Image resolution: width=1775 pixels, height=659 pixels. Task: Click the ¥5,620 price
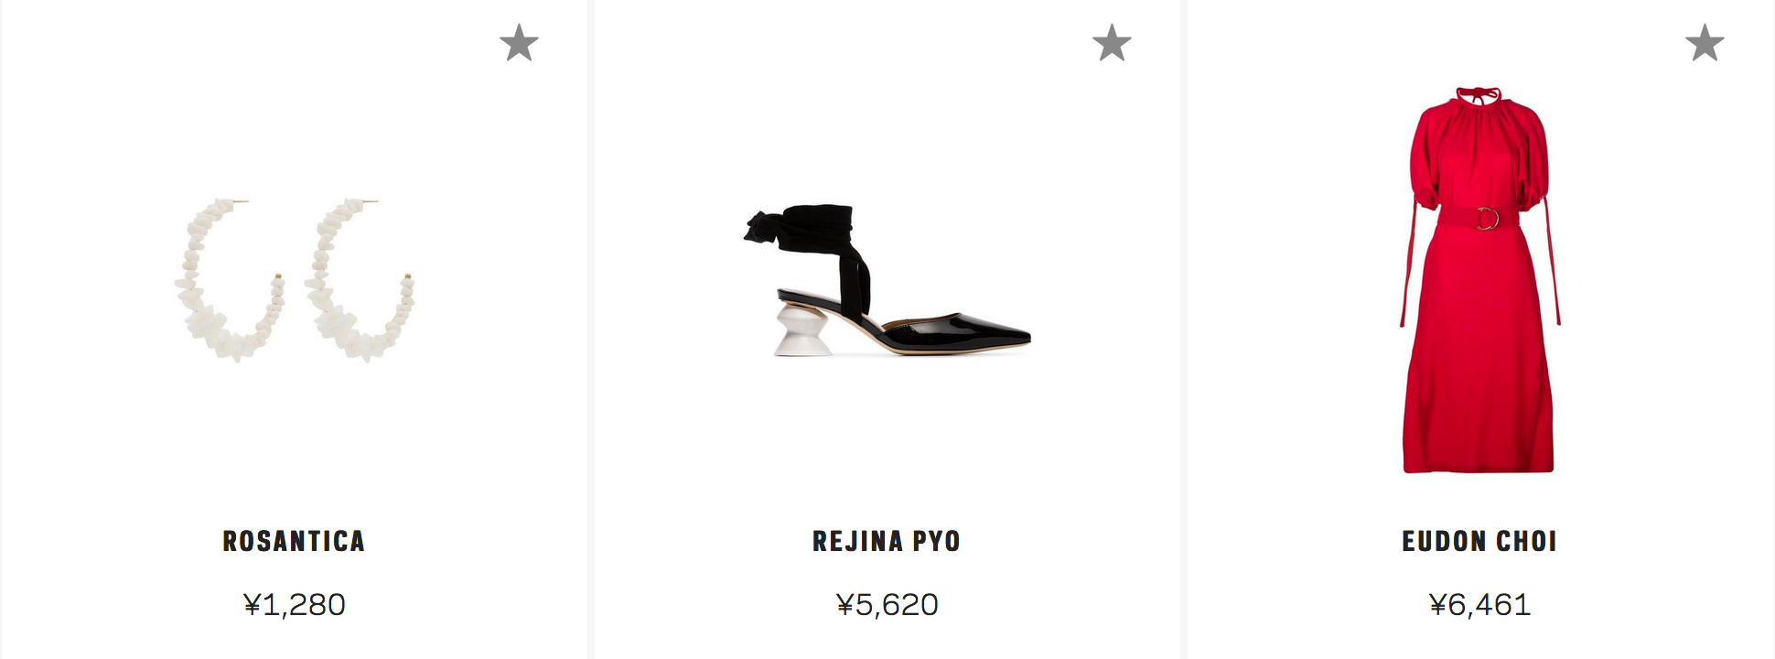click(x=887, y=604)
